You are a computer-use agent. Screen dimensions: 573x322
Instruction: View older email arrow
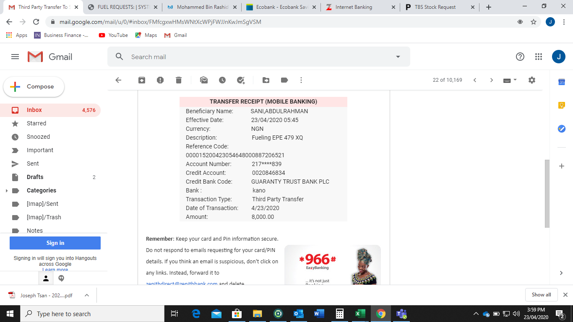point(492,80)
